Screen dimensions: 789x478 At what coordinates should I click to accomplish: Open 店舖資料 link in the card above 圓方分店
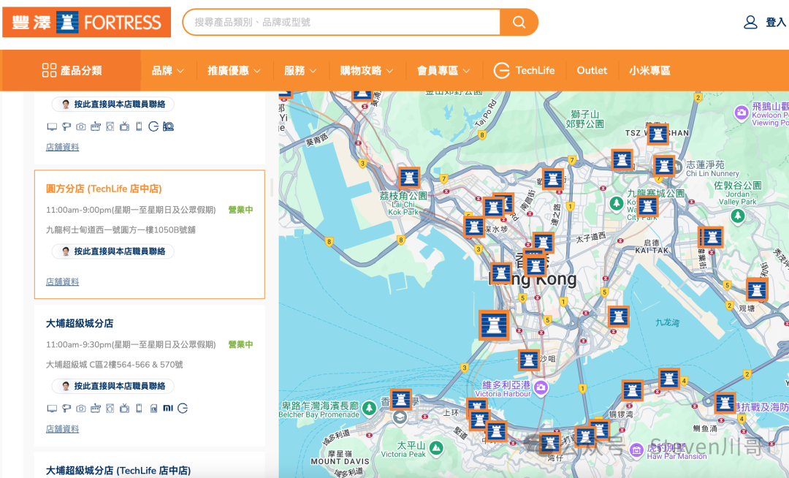[62, 147]
